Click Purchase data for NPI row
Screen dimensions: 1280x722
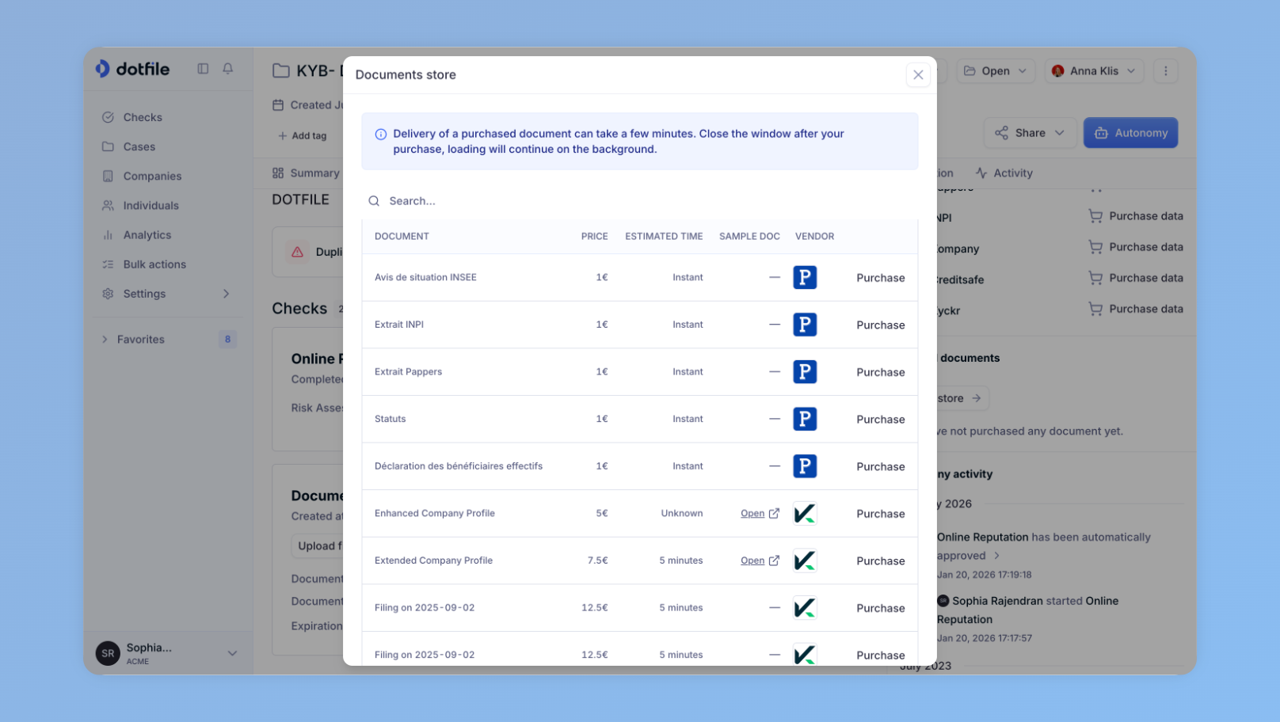1136,216
